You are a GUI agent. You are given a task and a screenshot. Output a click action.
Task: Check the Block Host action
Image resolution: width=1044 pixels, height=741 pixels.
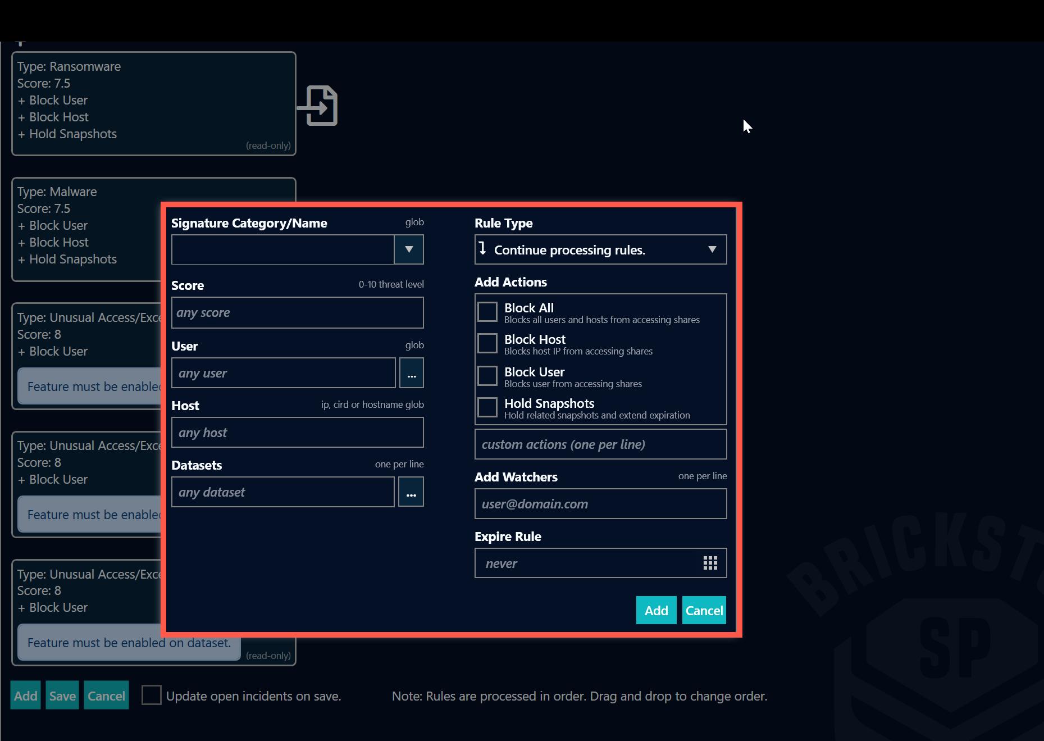487,343
